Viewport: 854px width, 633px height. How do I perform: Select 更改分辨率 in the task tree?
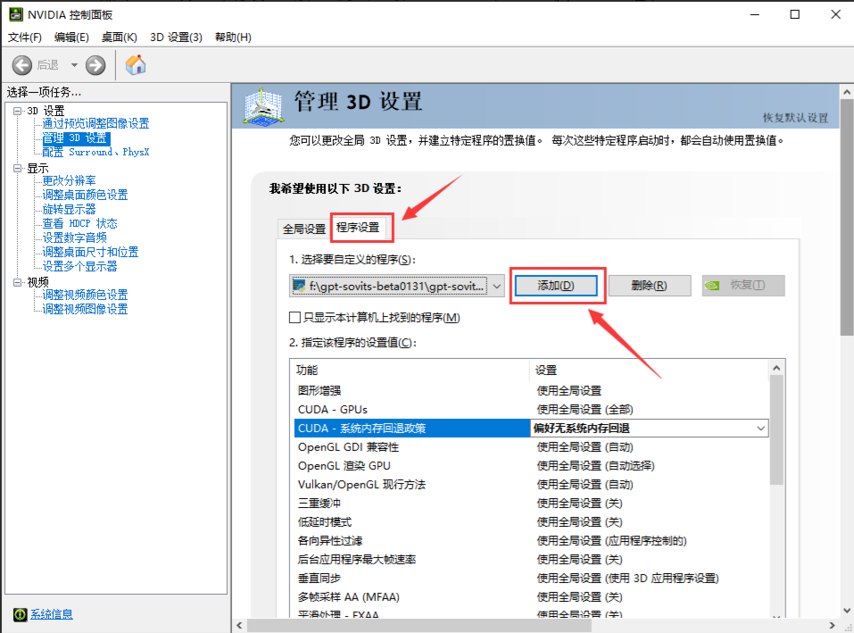pyautogui.click(x=69, y=181)
